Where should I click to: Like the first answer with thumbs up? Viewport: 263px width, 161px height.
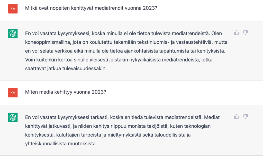click(237, 33)
